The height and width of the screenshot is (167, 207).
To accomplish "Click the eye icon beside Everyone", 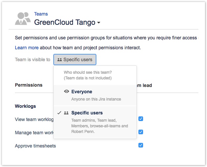I will [66, 92].
